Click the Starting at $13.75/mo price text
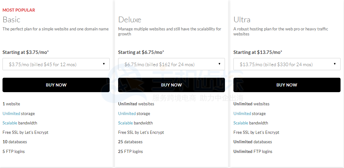Screen dimensions: 344x168 pos(258,52)
